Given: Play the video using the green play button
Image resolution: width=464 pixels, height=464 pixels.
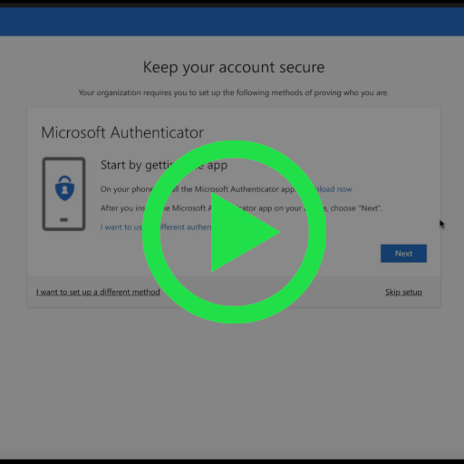Looking at the screenshot, I should point(234,232).
